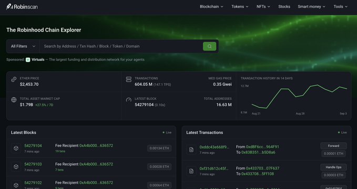Click the cube icon for block 54279104
This screenshot has height=189, width=357.
tap(16, 148)
